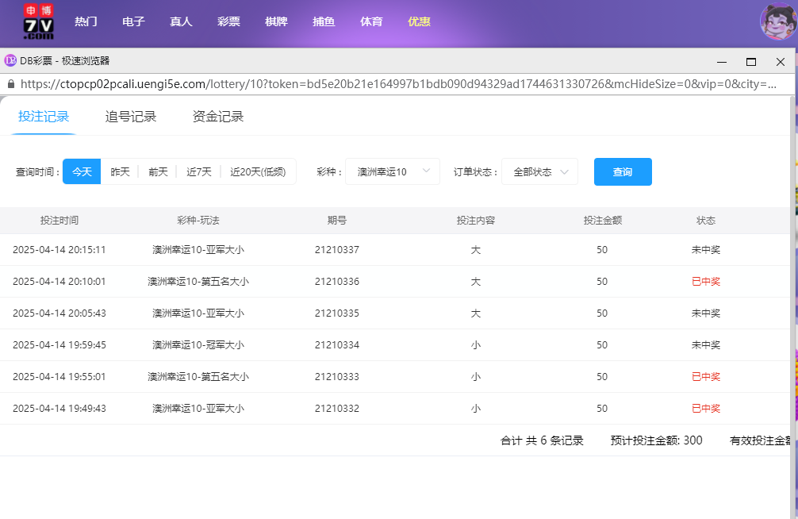Image resolution: width=798 pixels, height=519 pixels.
Task: Open the 热门 navigation item
Action: coord(86,21)
